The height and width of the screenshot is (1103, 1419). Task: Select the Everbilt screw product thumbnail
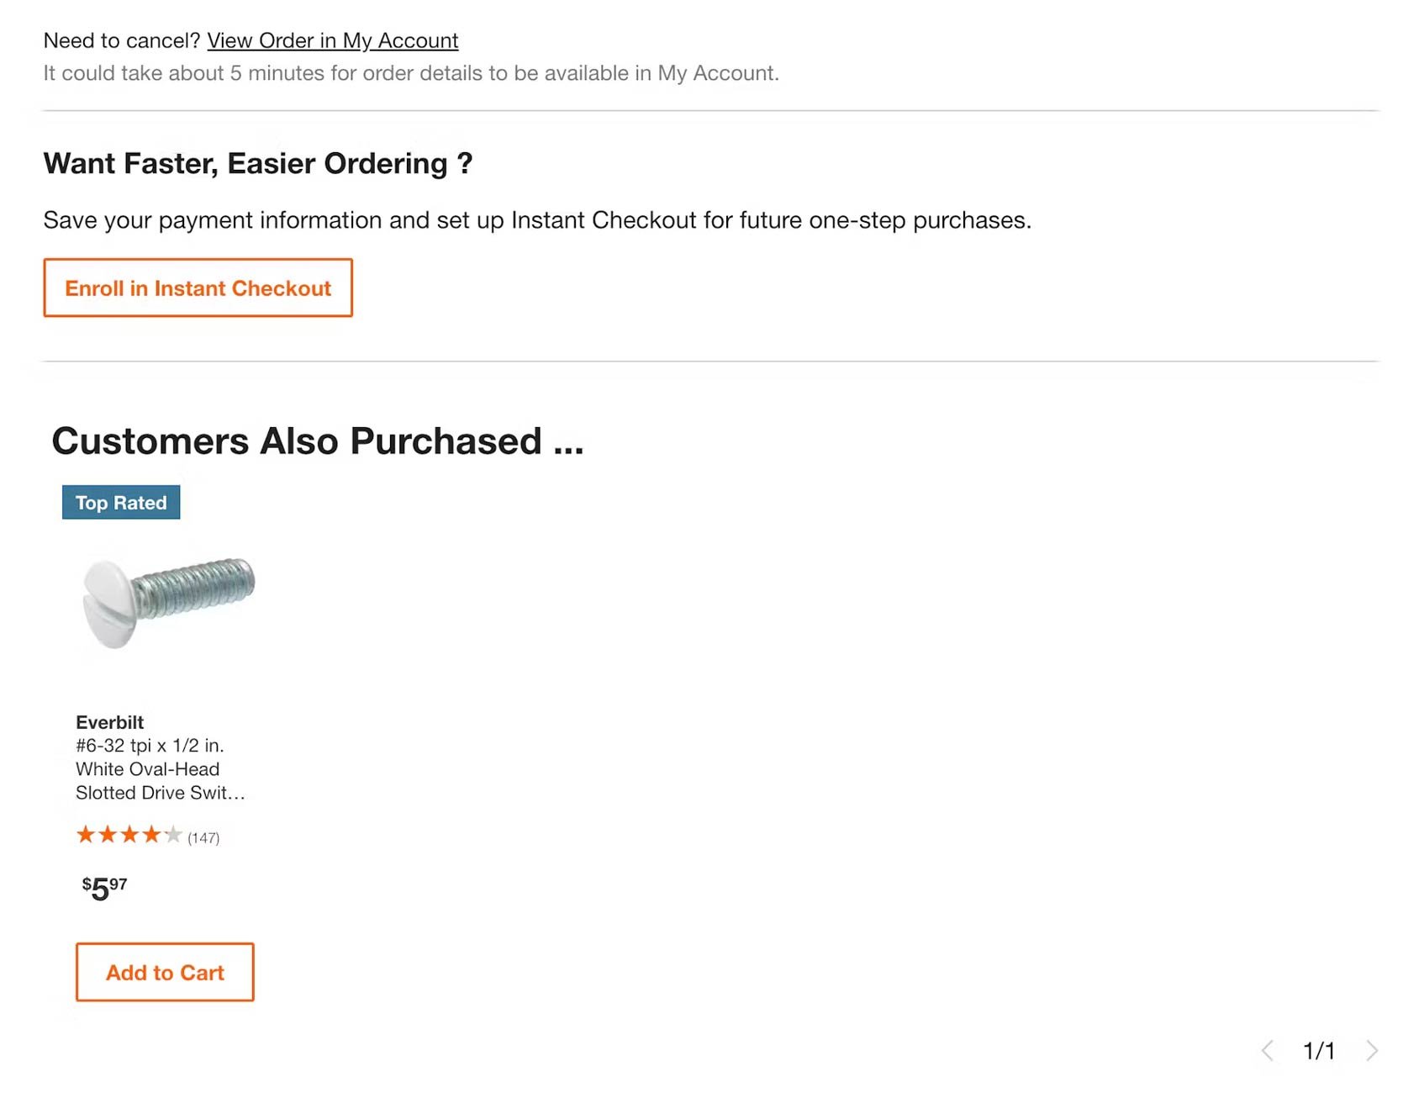[168, 601]
